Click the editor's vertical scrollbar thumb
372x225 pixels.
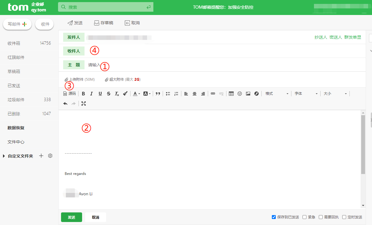pyautogui.click(x=363, y=145)
